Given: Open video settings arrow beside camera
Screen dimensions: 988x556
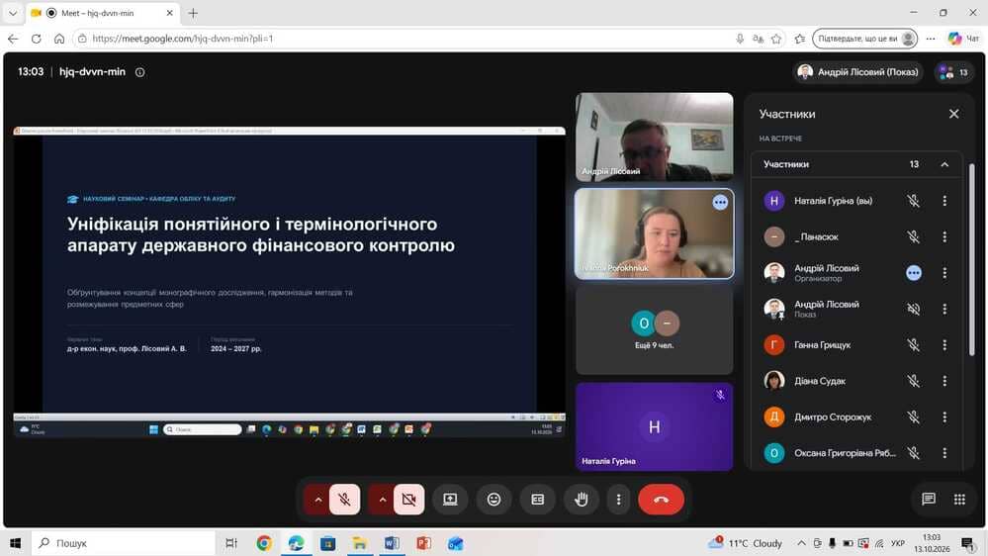Looking at the screenshot, I should coord(382,500).
